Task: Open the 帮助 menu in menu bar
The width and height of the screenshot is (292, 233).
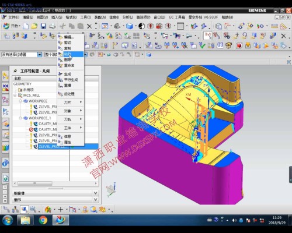Action: pyautogui.click(x=227, y=17)
